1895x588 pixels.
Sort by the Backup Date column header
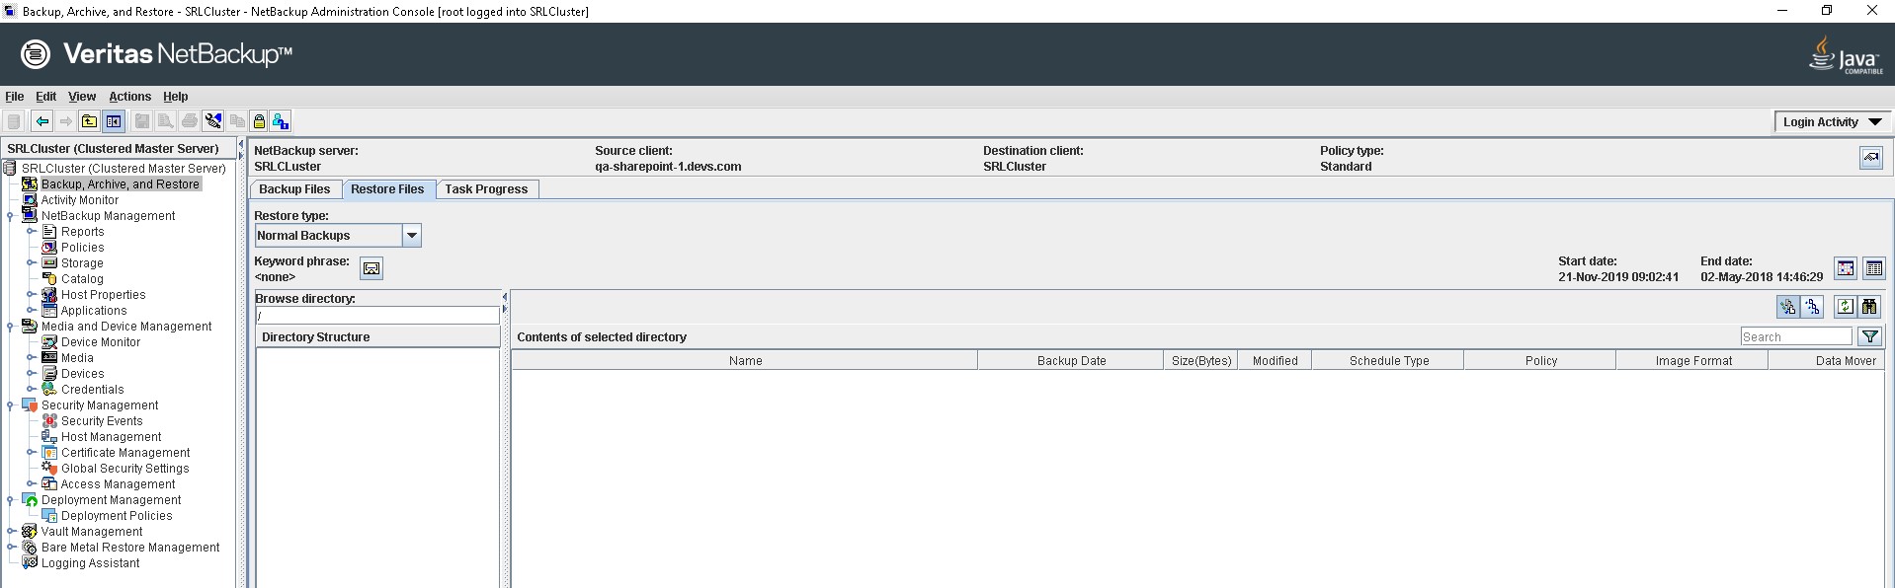coord(1071,361)
